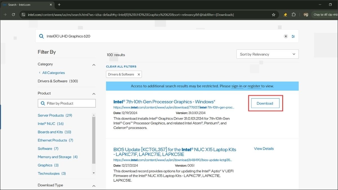Screen dimensions: 338x190
Task: Click the product list scroll-down arrow
Action: coord(94,173)
